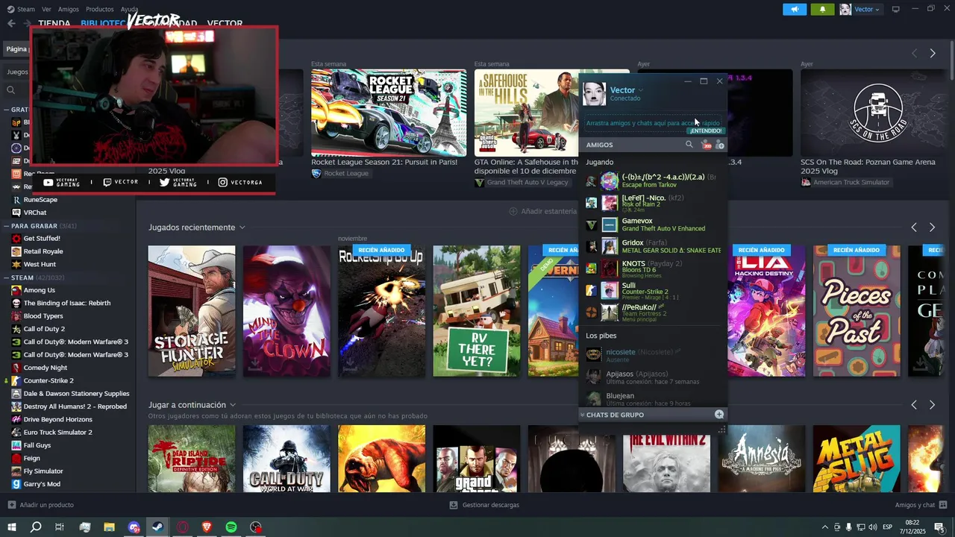Viewport: 955px width, 537px height.
Task: Open chat with friend Gamevox
Action: (x=653, y=224)
